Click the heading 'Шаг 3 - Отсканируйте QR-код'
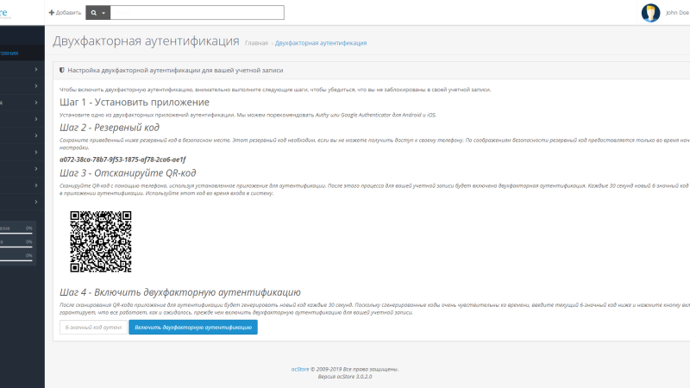This screenshot has height=388, width=690. click(x=128, y=173)
